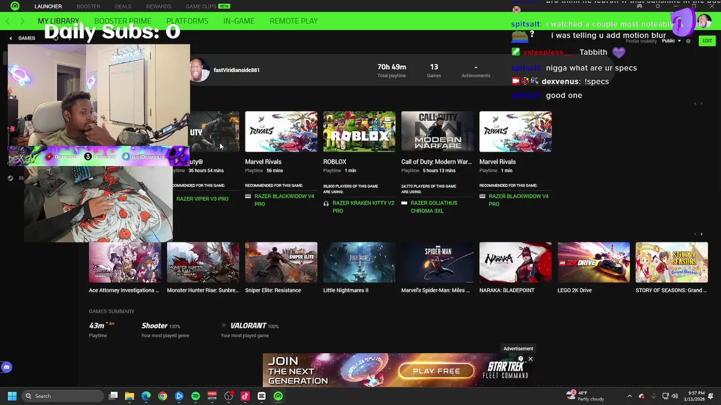Open weather widget showing 46°F
Viewport: 721px width, 405px height.
click(x=585, y=396)
